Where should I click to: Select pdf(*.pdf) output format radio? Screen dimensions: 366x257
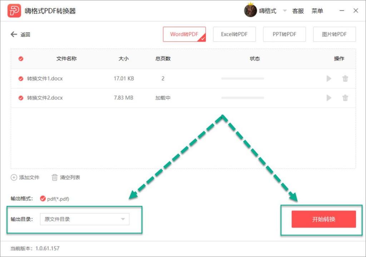(x=43, y=198)
